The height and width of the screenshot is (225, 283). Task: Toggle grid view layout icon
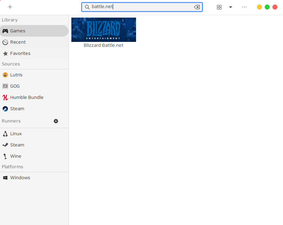pyautogui.click(x=219, y=7)
